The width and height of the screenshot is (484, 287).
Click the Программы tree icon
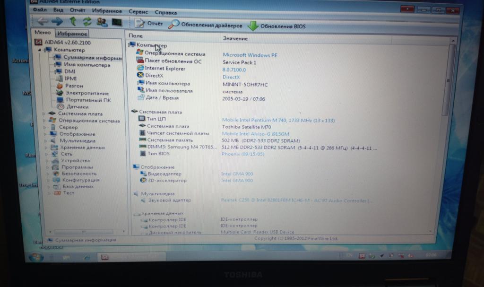point(56,167)
